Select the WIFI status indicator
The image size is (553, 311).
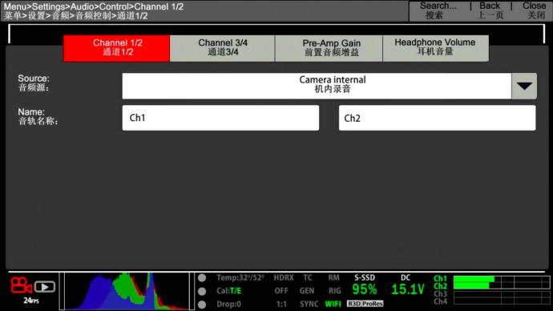pyautogui.click(x=333, y=304)
